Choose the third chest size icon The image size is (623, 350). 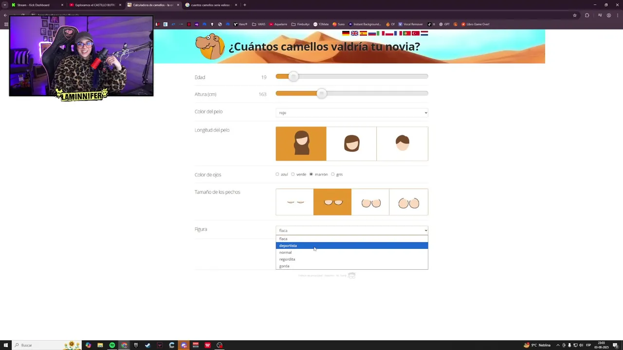coord(370,202)
